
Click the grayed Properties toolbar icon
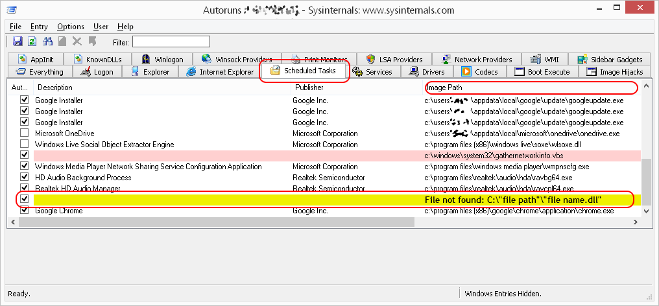(62, 41)
